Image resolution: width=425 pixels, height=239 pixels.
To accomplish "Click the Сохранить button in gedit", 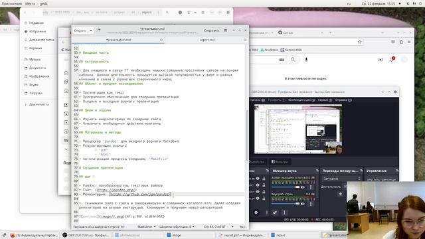I will pyautogui.click(x=211, y=31).
